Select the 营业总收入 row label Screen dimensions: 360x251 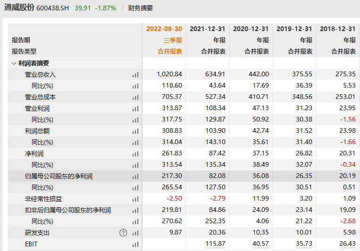(x=40, y=74)
